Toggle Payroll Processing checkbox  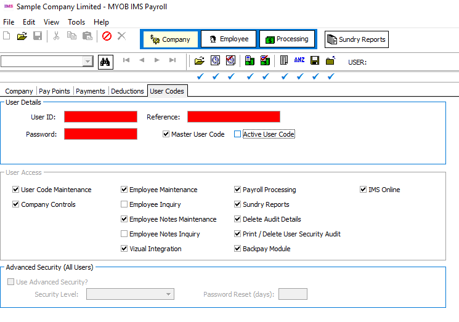(237, 190)
